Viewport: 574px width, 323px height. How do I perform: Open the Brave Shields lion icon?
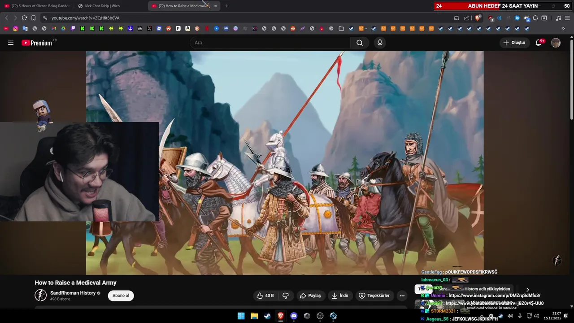478,18
